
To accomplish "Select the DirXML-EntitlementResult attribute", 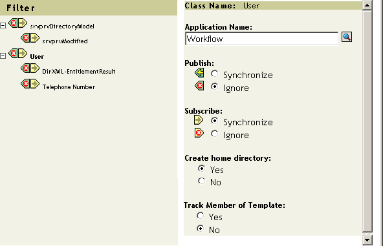I will point(79,72).
